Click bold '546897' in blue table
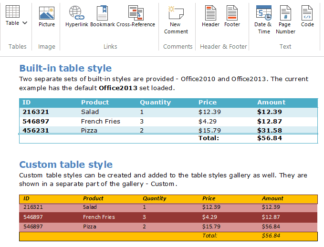 click(36, 122)
